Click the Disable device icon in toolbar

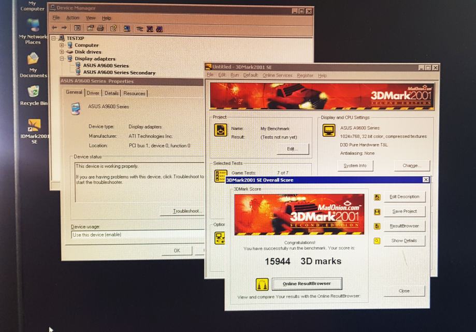tap(160, 29)
